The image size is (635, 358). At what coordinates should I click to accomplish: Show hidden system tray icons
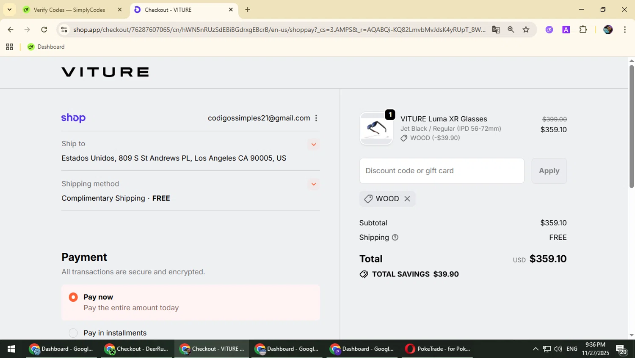536,349
